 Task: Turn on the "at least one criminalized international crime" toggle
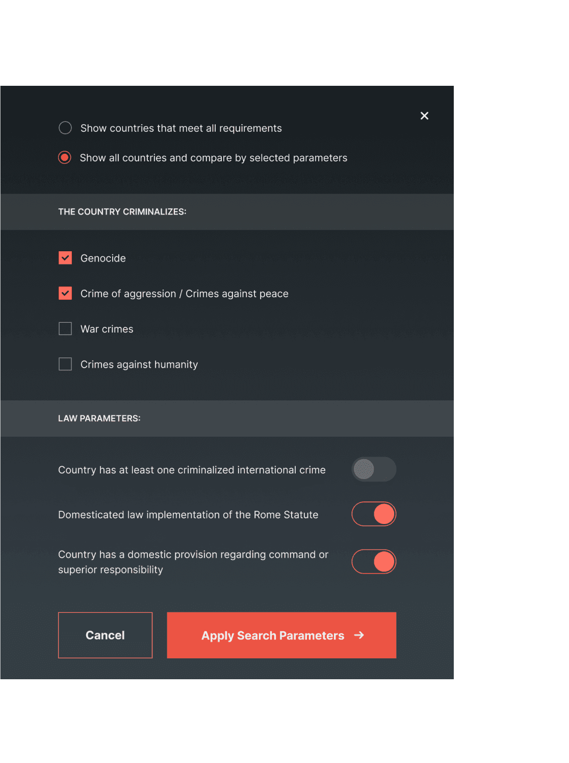tap(374, 469)
